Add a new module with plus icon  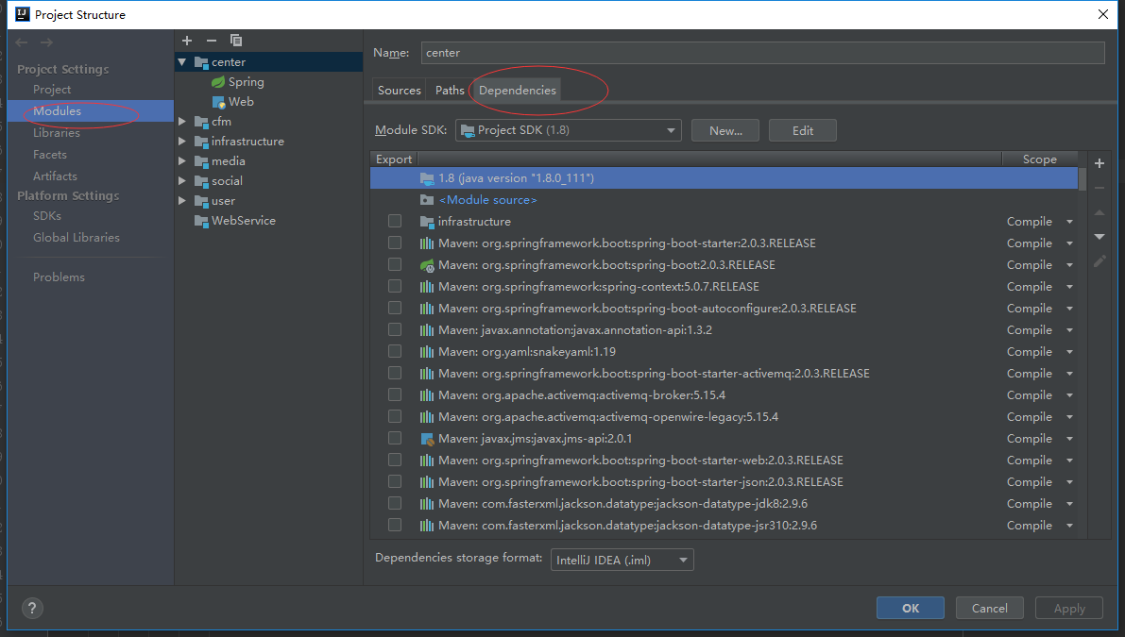(186, 41)
